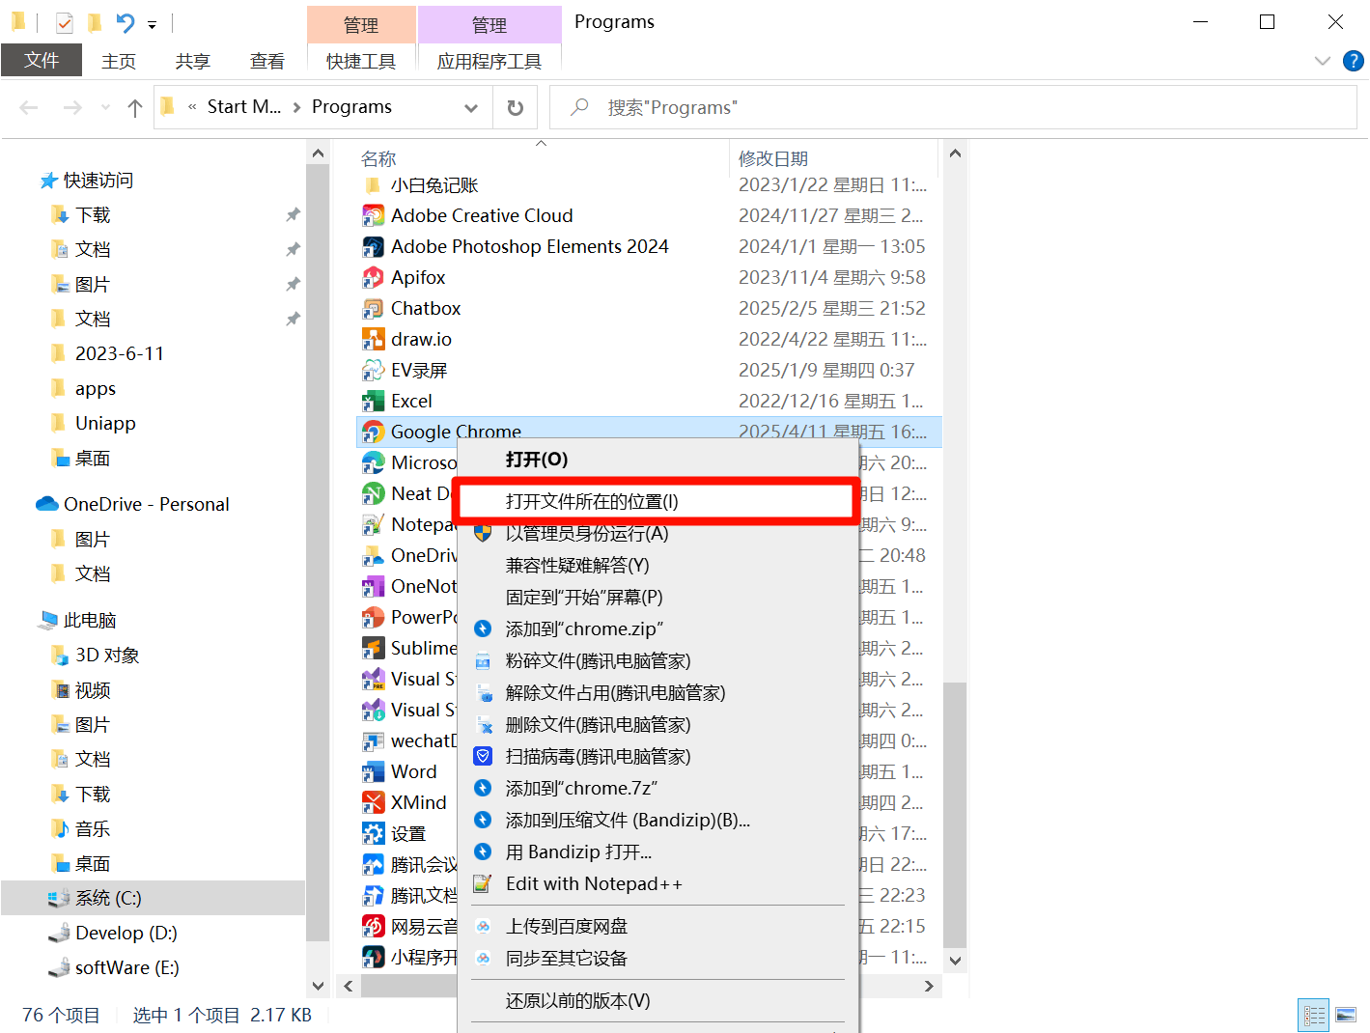Switch to large icons view in the status bar
The height and width of the screenshot is (1033, 1370).
coord(1346,1015)
